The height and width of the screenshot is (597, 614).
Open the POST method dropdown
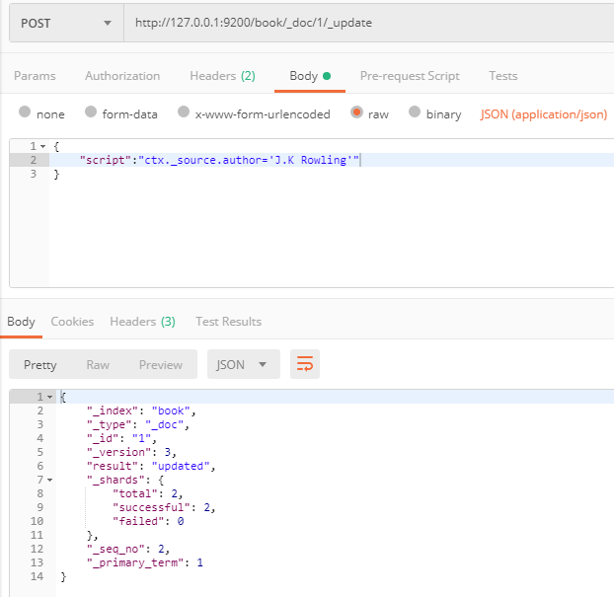coord(66,23)
